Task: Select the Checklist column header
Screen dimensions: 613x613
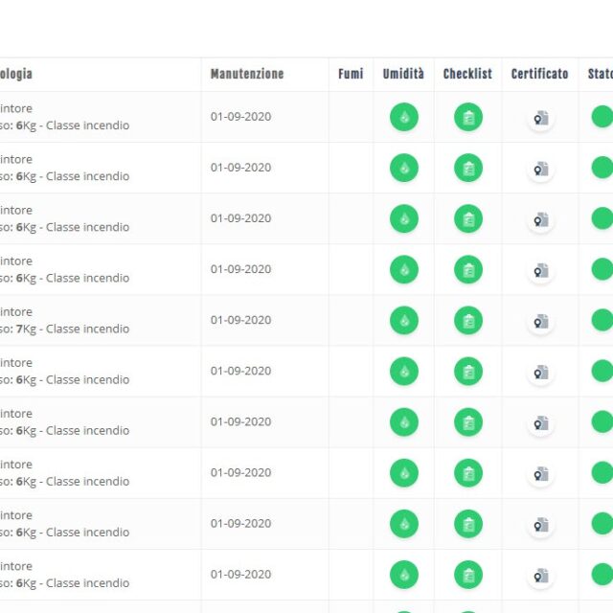Action: (467, 74)
